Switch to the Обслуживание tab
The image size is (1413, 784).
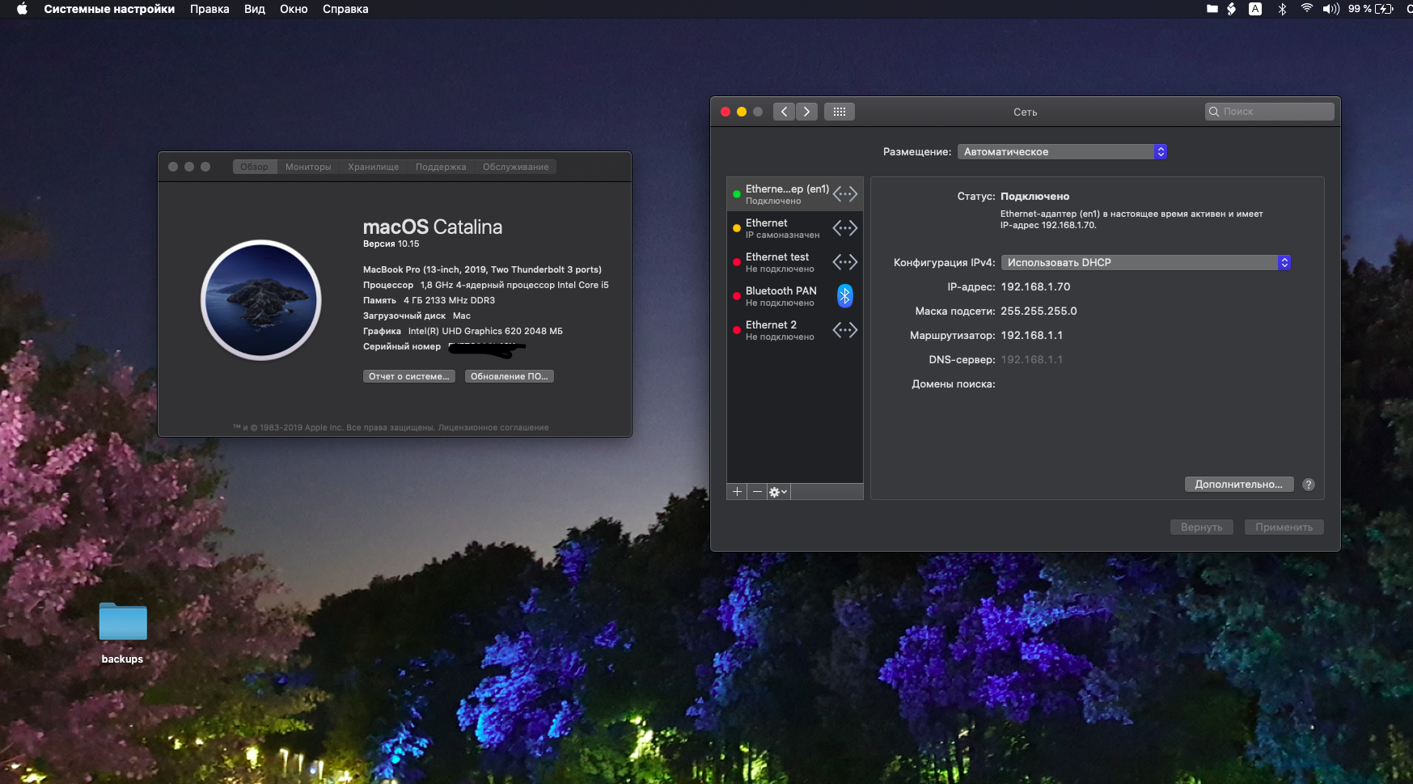pos(516,167)
